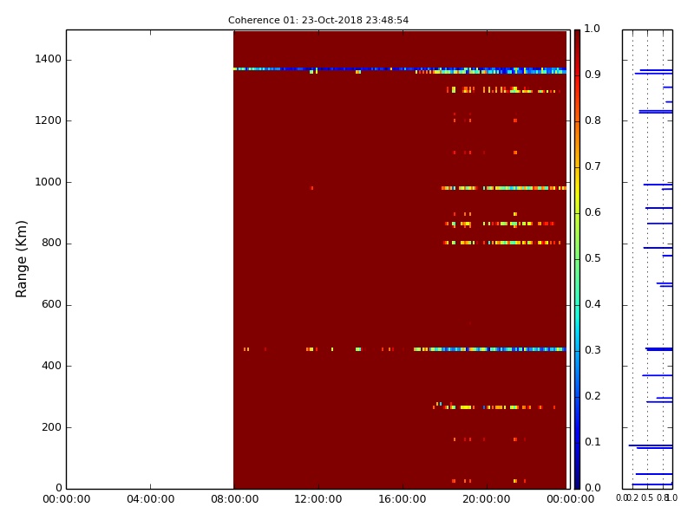Click the colorbar 0.7 label
The height and width of the screenshot is (520, 694).
tap(593, 166)
